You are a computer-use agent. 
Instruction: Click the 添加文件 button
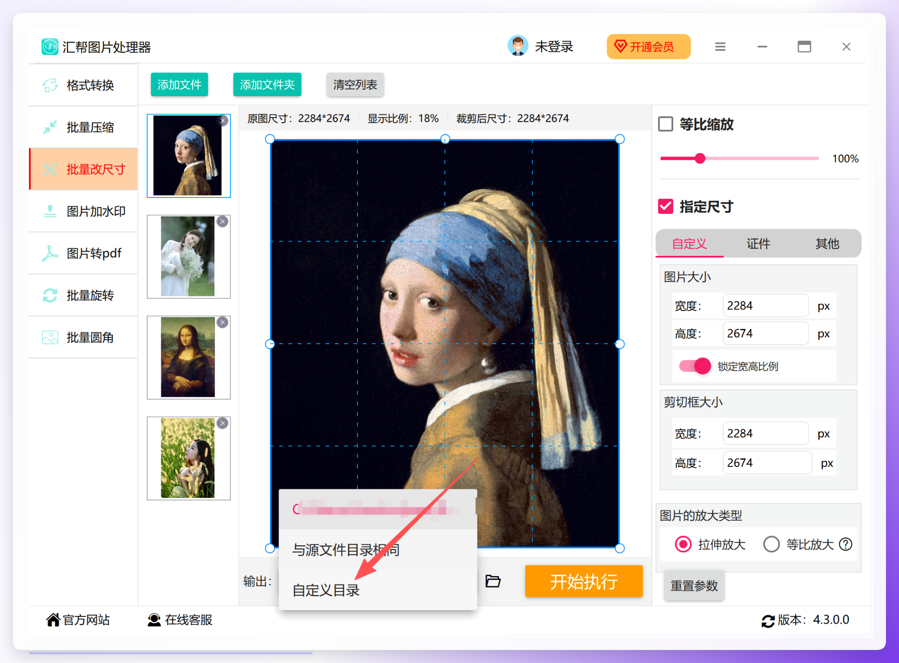(179, 85)
